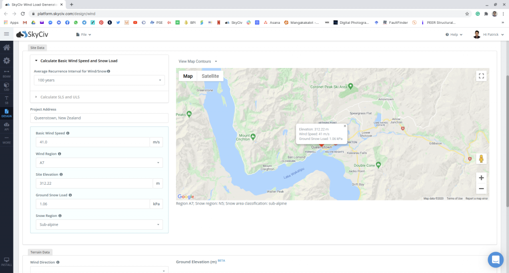Viewport: 509px width, 273px height.
Task: Click the Project Address input field
Action: (99, 118)
